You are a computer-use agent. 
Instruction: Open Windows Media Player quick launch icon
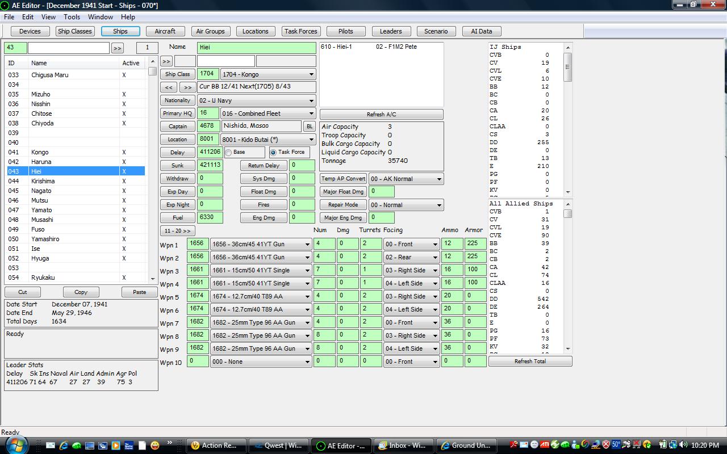tap(116, 445)
